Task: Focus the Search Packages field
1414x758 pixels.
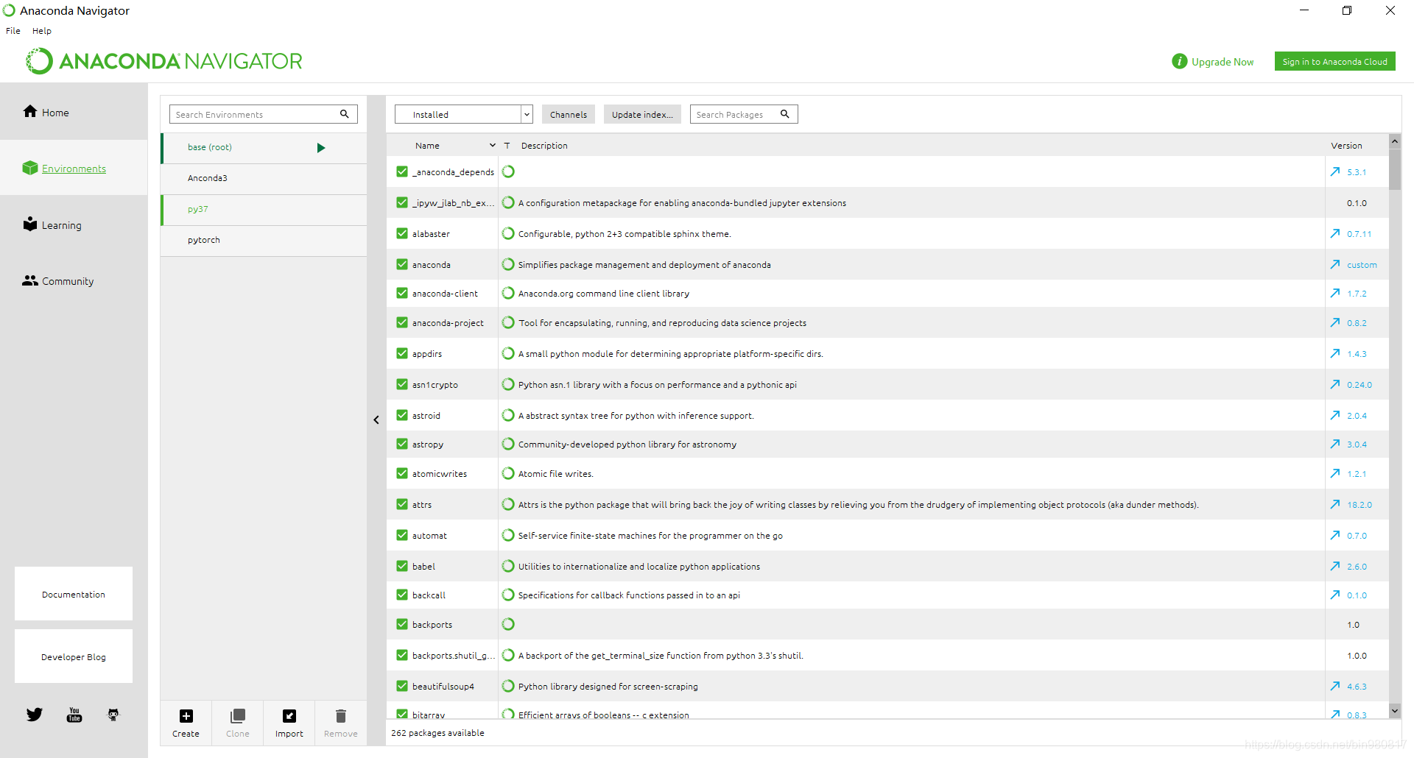Action: tap(744, 114)
